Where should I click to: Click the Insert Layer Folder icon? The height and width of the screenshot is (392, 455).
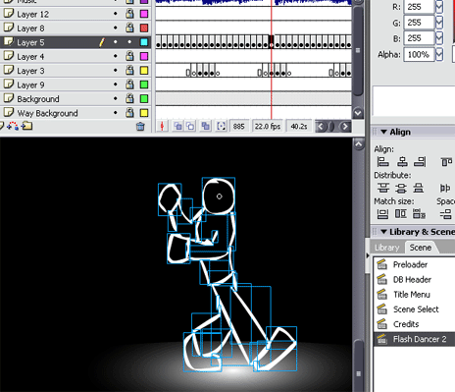(27, 126)
